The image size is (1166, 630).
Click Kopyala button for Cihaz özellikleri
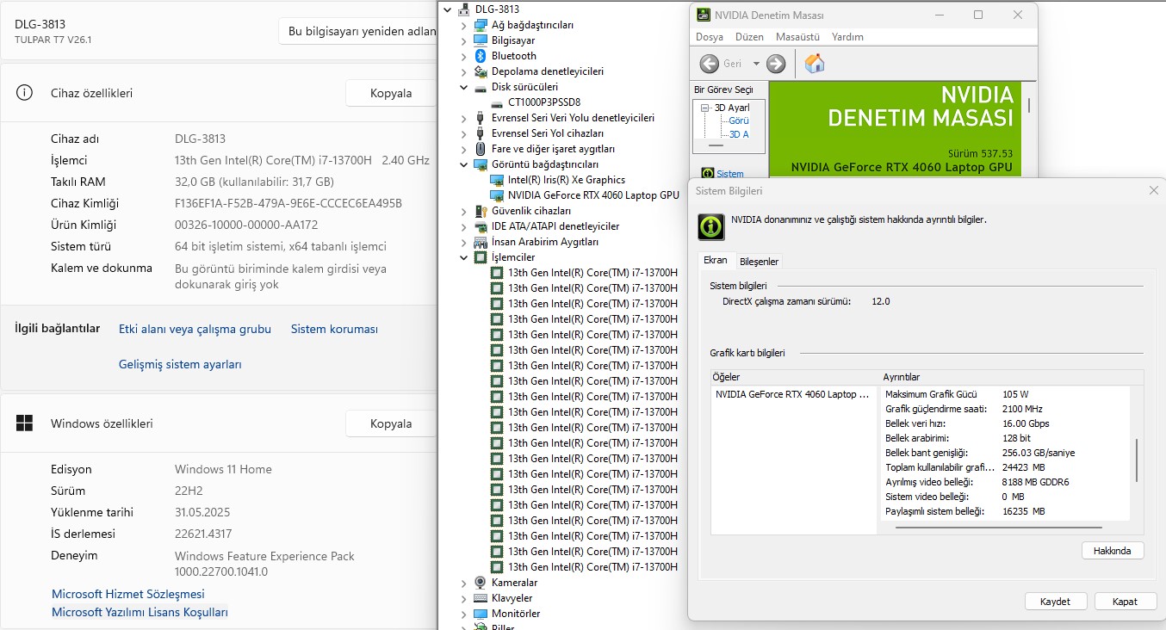pyautogui.click(x=391, y=93)
